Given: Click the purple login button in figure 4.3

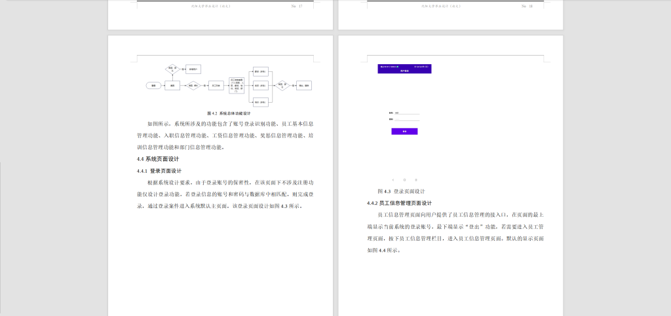Looking at the screenshot, I should (404, 132).
